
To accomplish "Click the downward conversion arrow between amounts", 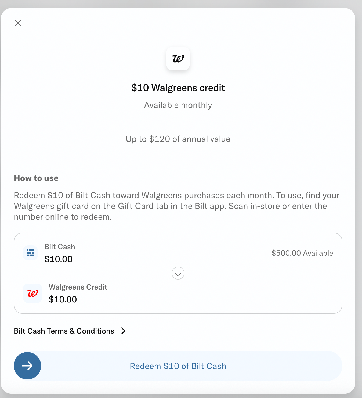I will tap(178, 273).
